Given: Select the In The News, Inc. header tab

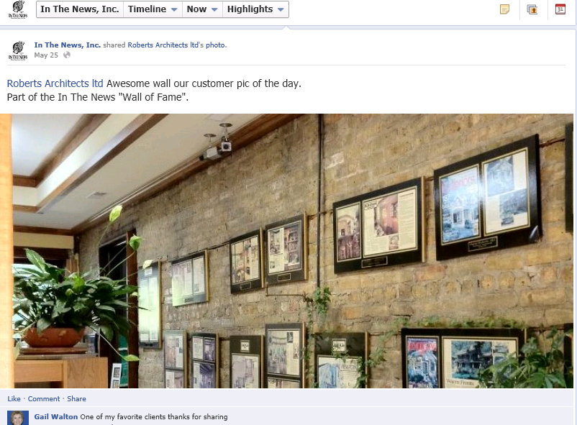Looking at the screenshot, I should (80, 9).
